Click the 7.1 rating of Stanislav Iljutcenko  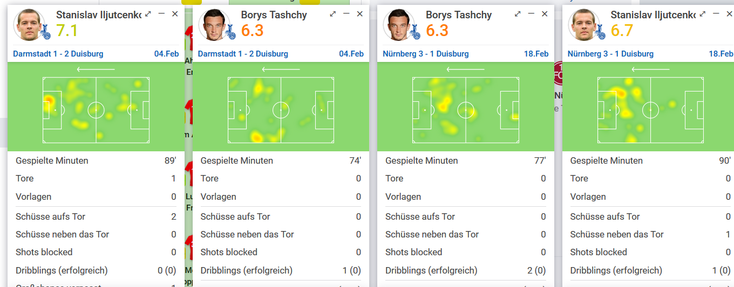coord(67,31)
